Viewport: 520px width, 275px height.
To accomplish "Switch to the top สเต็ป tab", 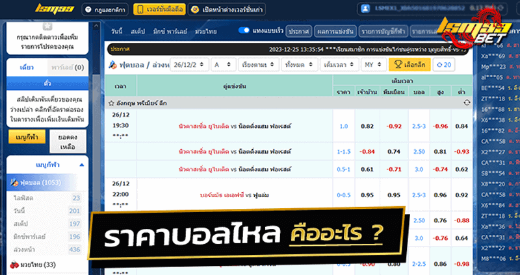I will pyautogui.click(x=138, y=31).
